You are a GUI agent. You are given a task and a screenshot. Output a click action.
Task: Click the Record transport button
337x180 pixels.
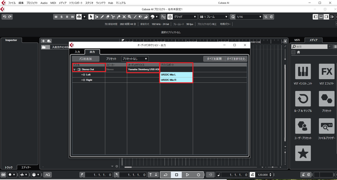coord(198,175)
